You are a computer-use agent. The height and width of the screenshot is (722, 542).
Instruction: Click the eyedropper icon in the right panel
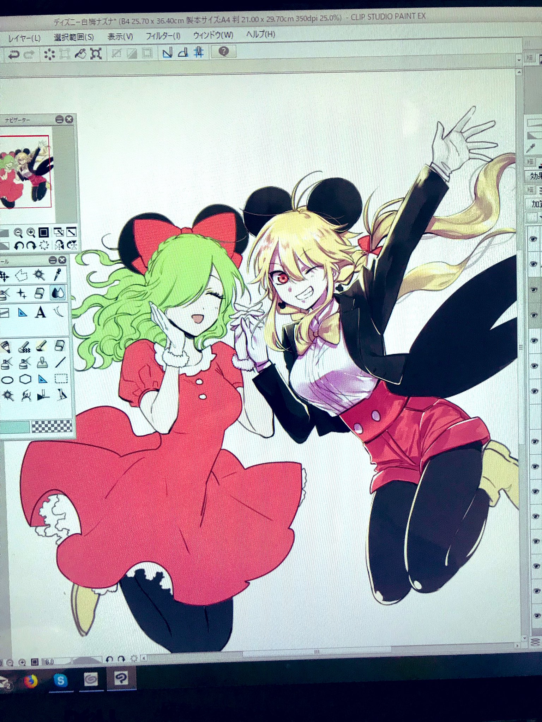(x=531, y=148)
